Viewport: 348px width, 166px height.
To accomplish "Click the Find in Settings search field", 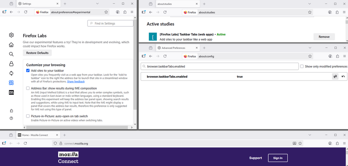I will (x=110, y=23).
